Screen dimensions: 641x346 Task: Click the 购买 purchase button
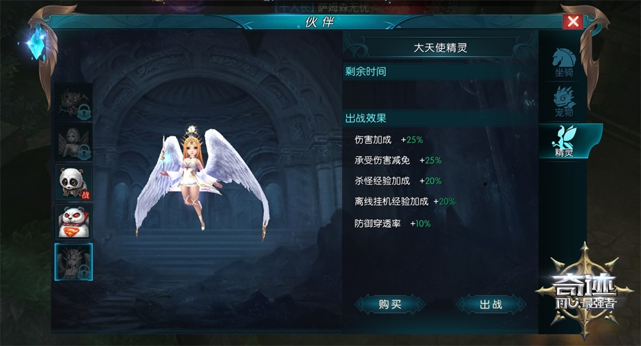click(390, 304)
